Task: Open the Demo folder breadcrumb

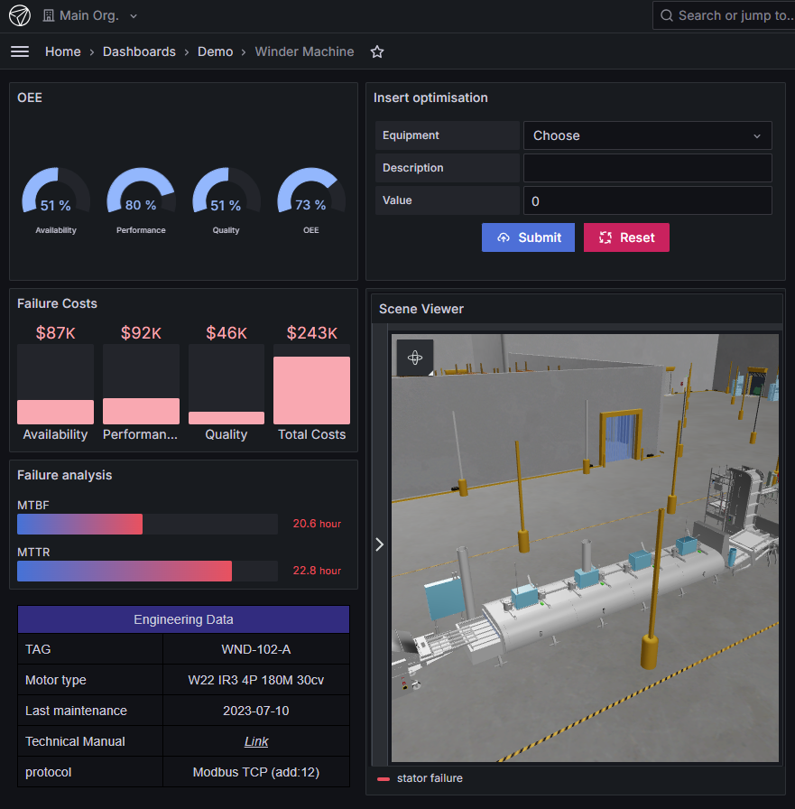Action: click(x=215, y=51)
